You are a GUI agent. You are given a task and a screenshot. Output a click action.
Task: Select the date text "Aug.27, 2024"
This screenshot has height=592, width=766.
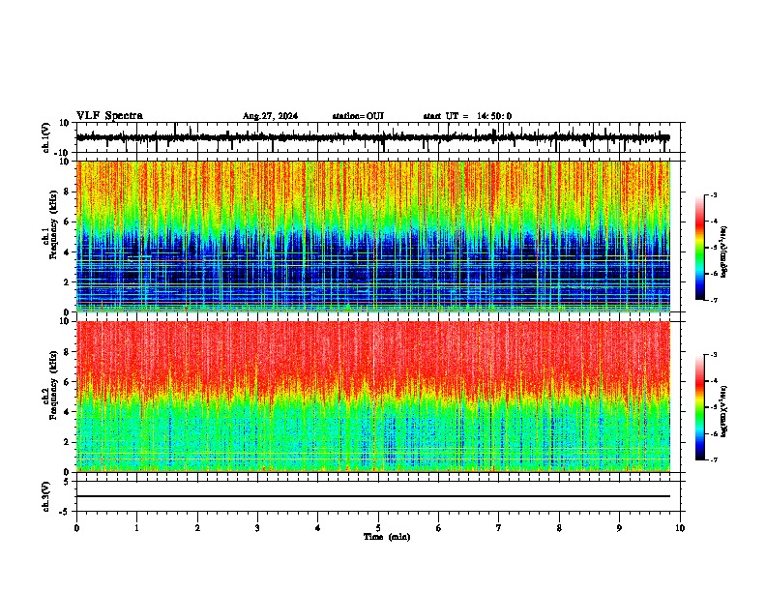(x=270, y=116)
